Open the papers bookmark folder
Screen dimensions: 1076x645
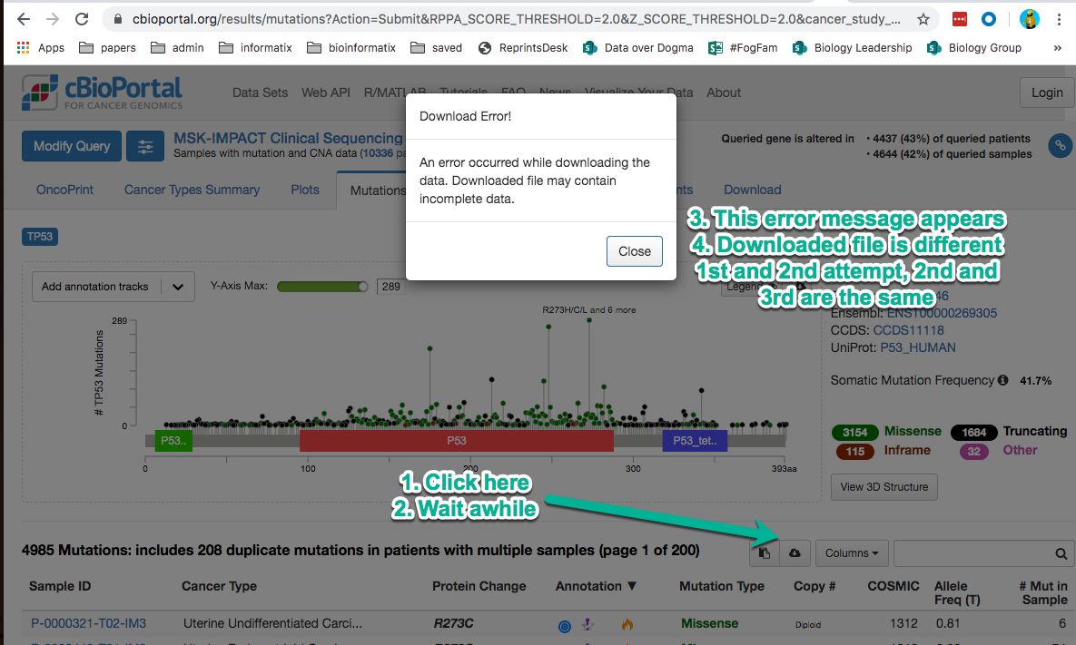coord(107,47)
